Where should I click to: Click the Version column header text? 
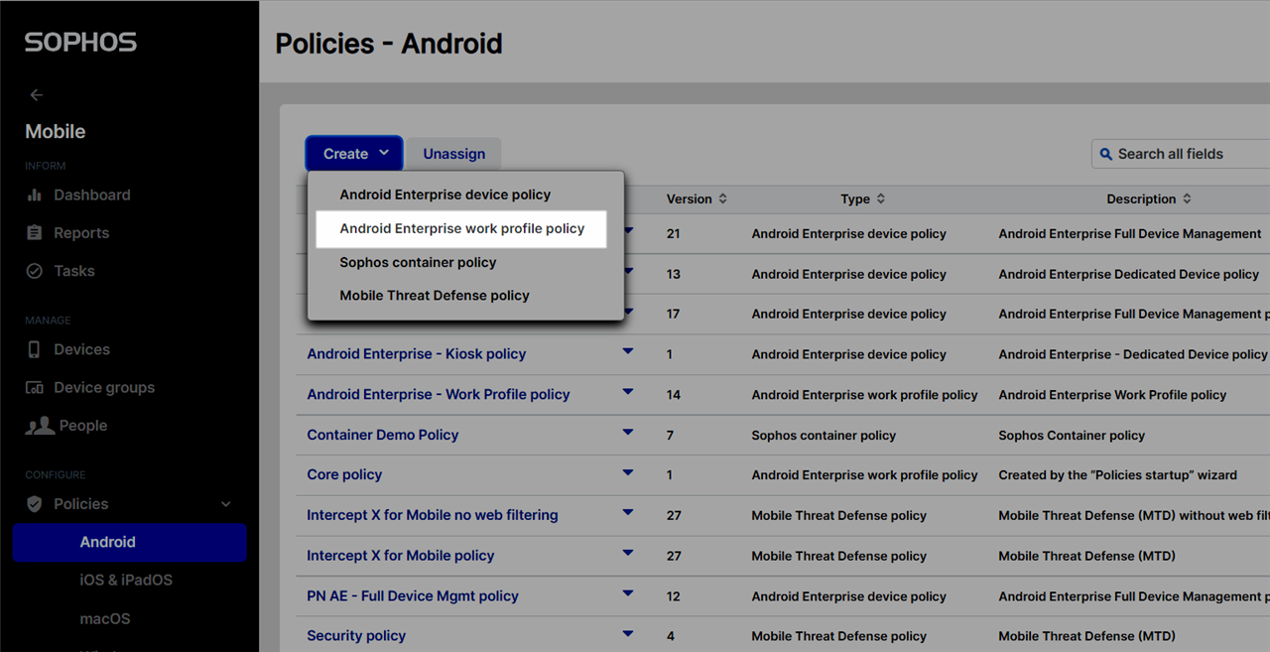pos(690,198)
